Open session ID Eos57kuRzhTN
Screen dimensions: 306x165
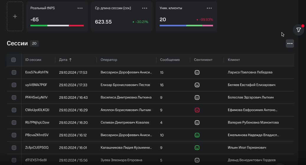coord(37,72)
